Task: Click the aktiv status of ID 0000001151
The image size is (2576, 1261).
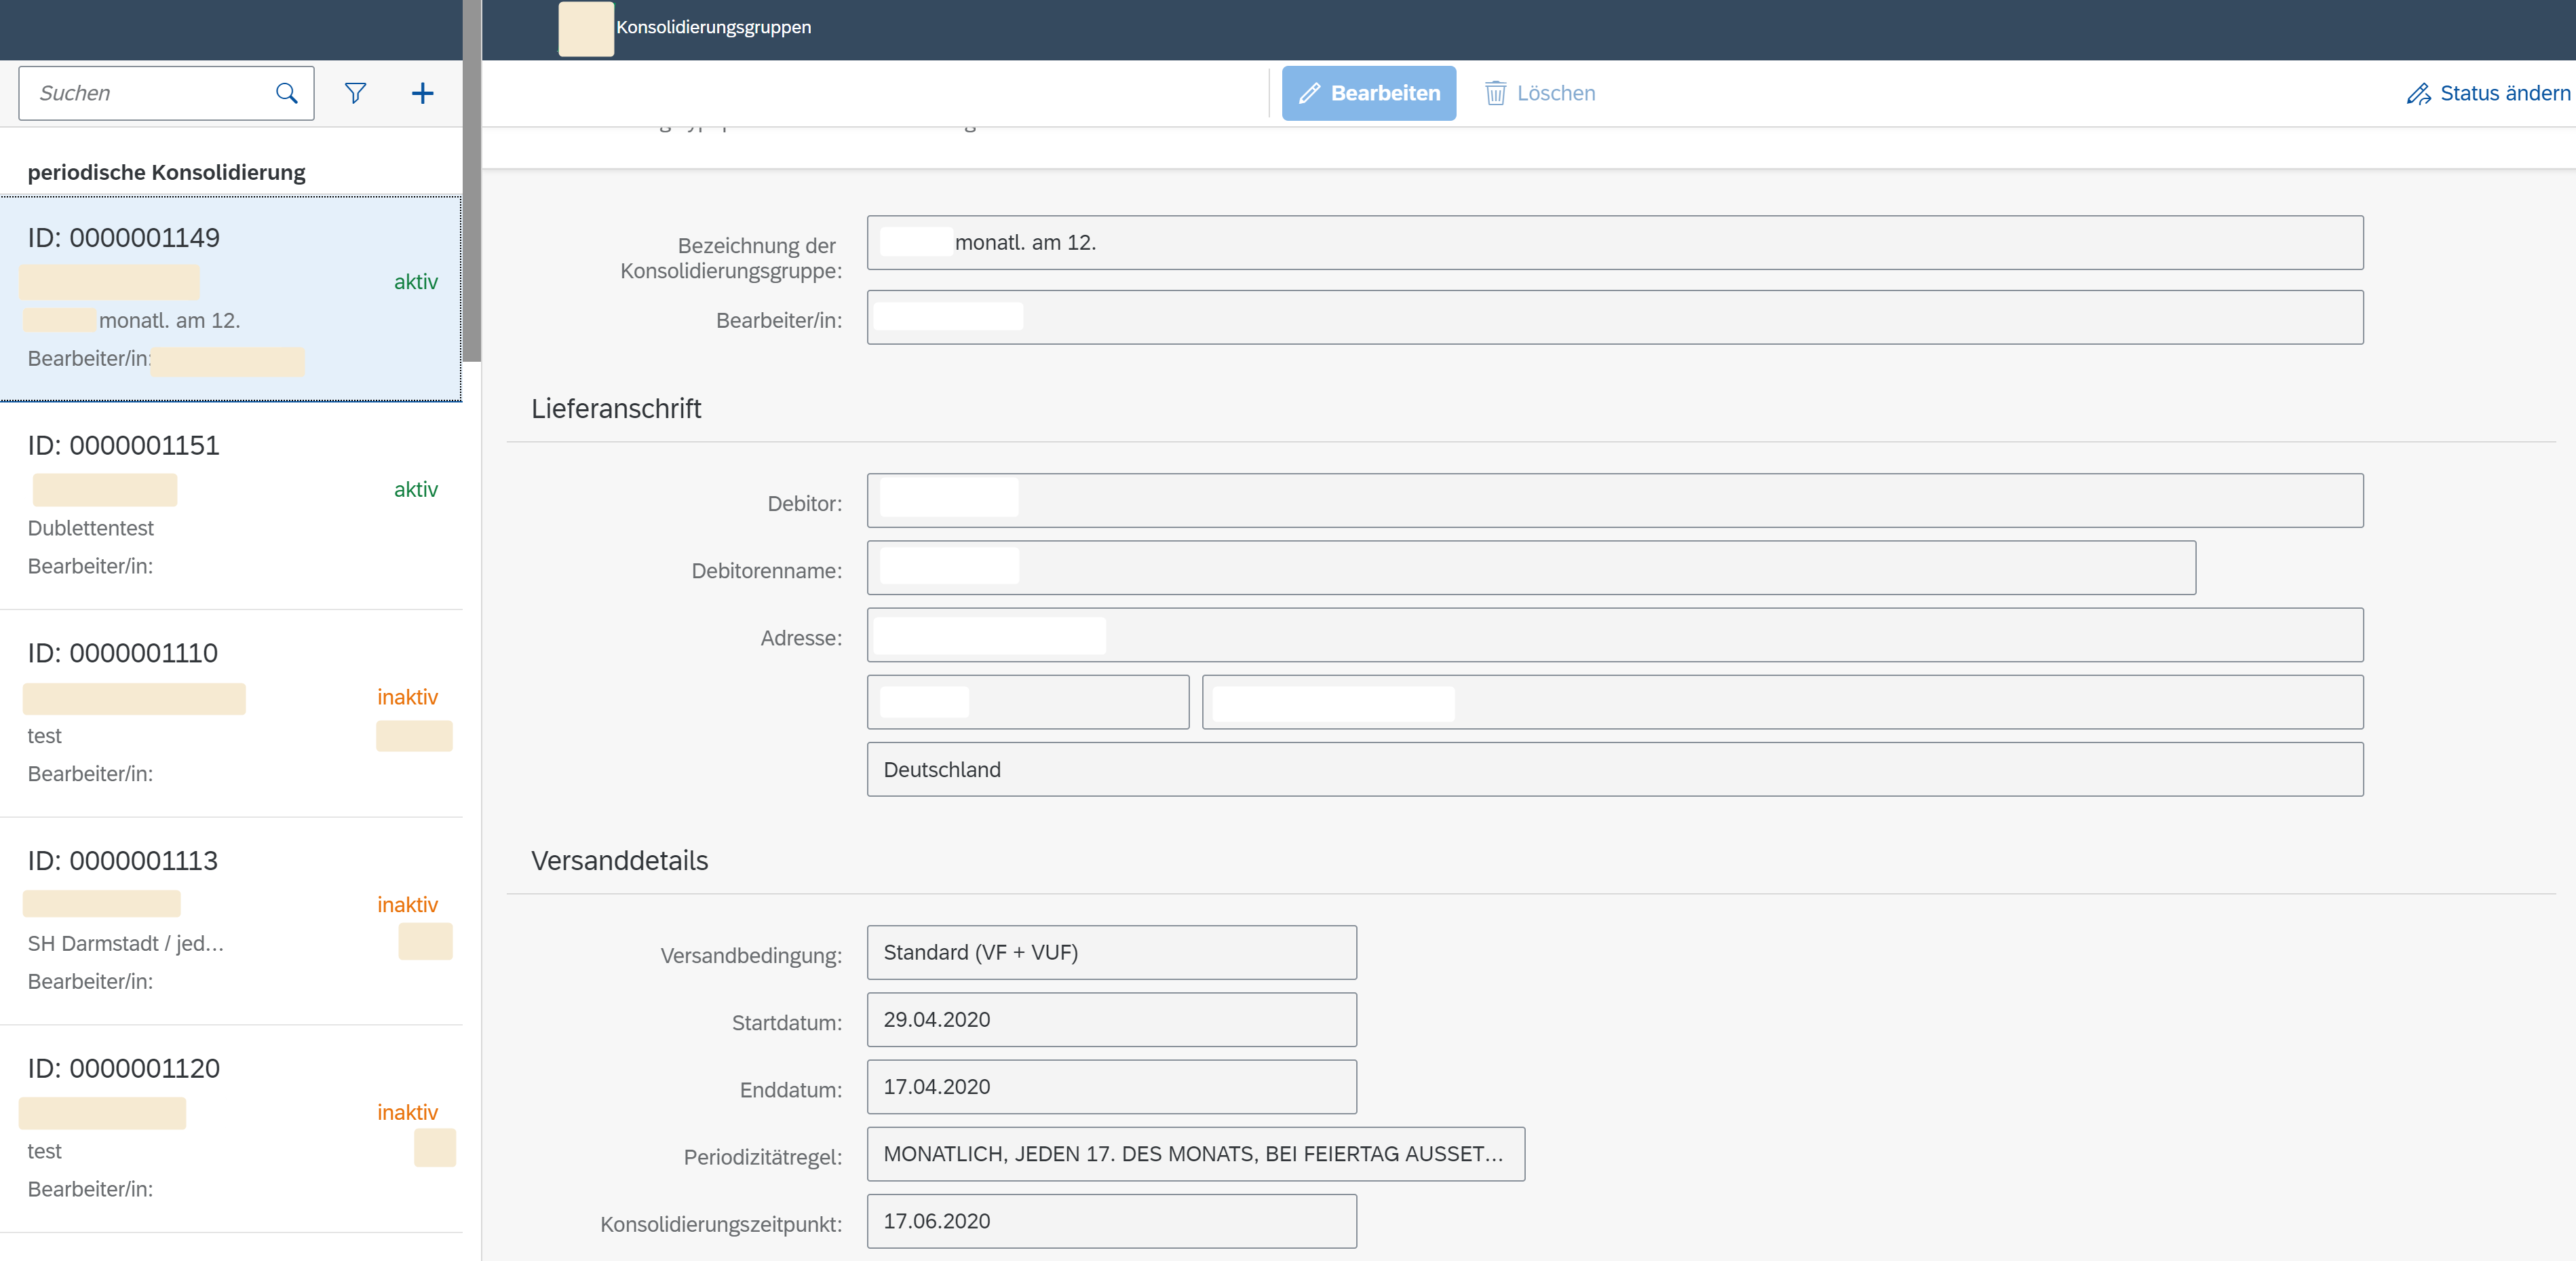Action: tap(416, 489)
